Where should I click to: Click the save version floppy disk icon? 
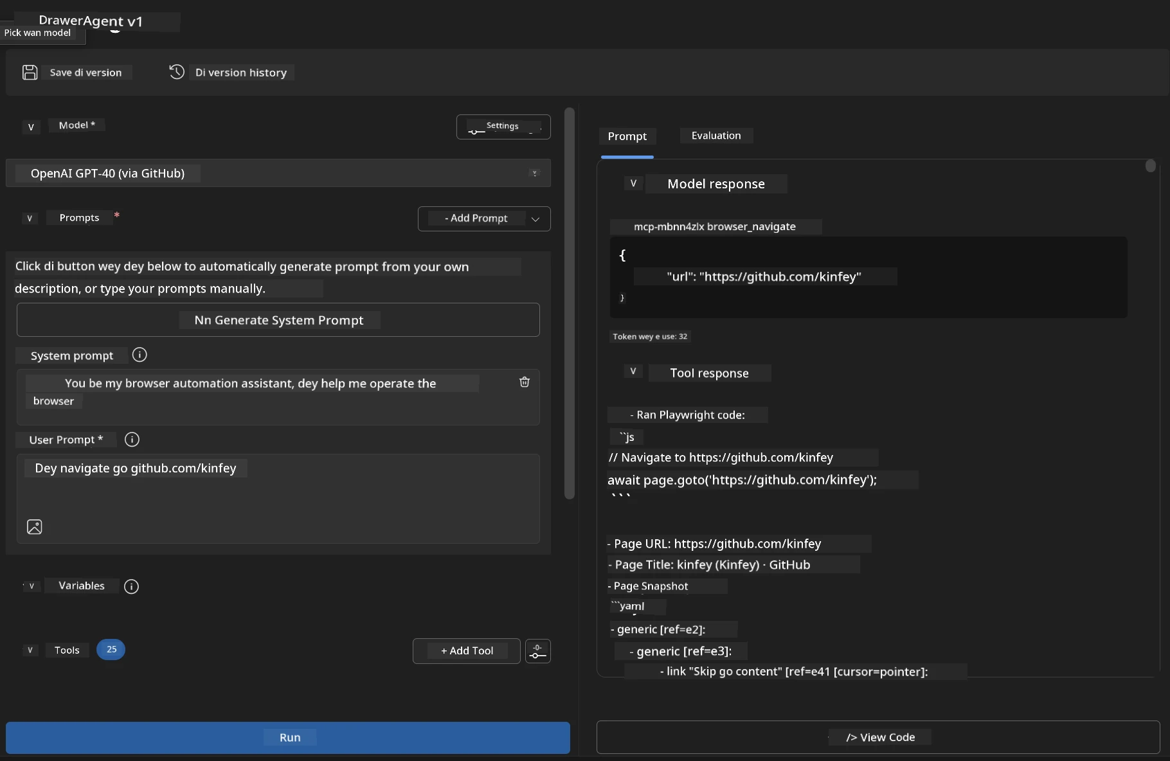(30, 73)
